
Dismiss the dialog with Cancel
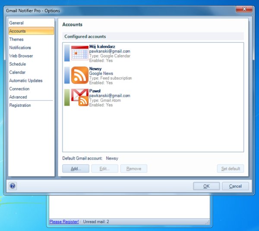[235, 186]
